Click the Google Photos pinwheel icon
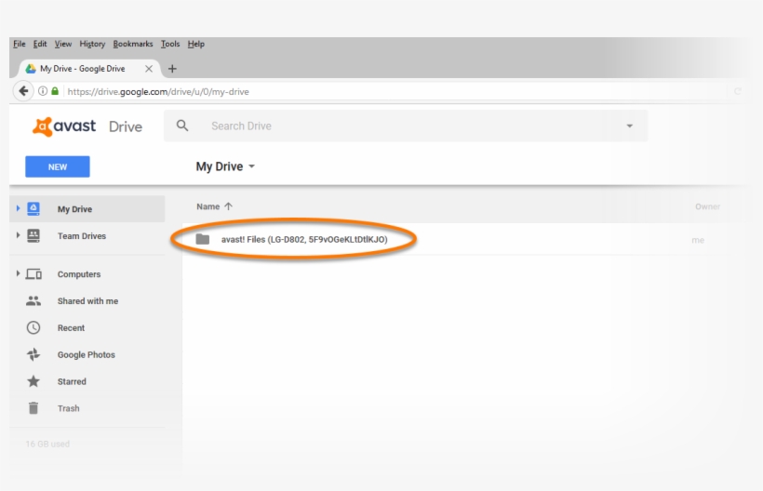Screen dimensions: 763x491 [33, 354]
